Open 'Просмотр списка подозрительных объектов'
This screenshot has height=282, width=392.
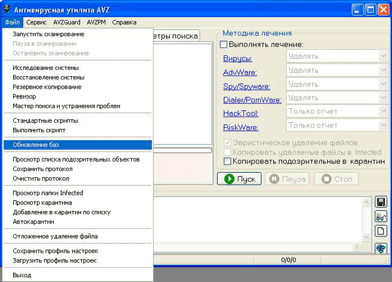point(78,159)
